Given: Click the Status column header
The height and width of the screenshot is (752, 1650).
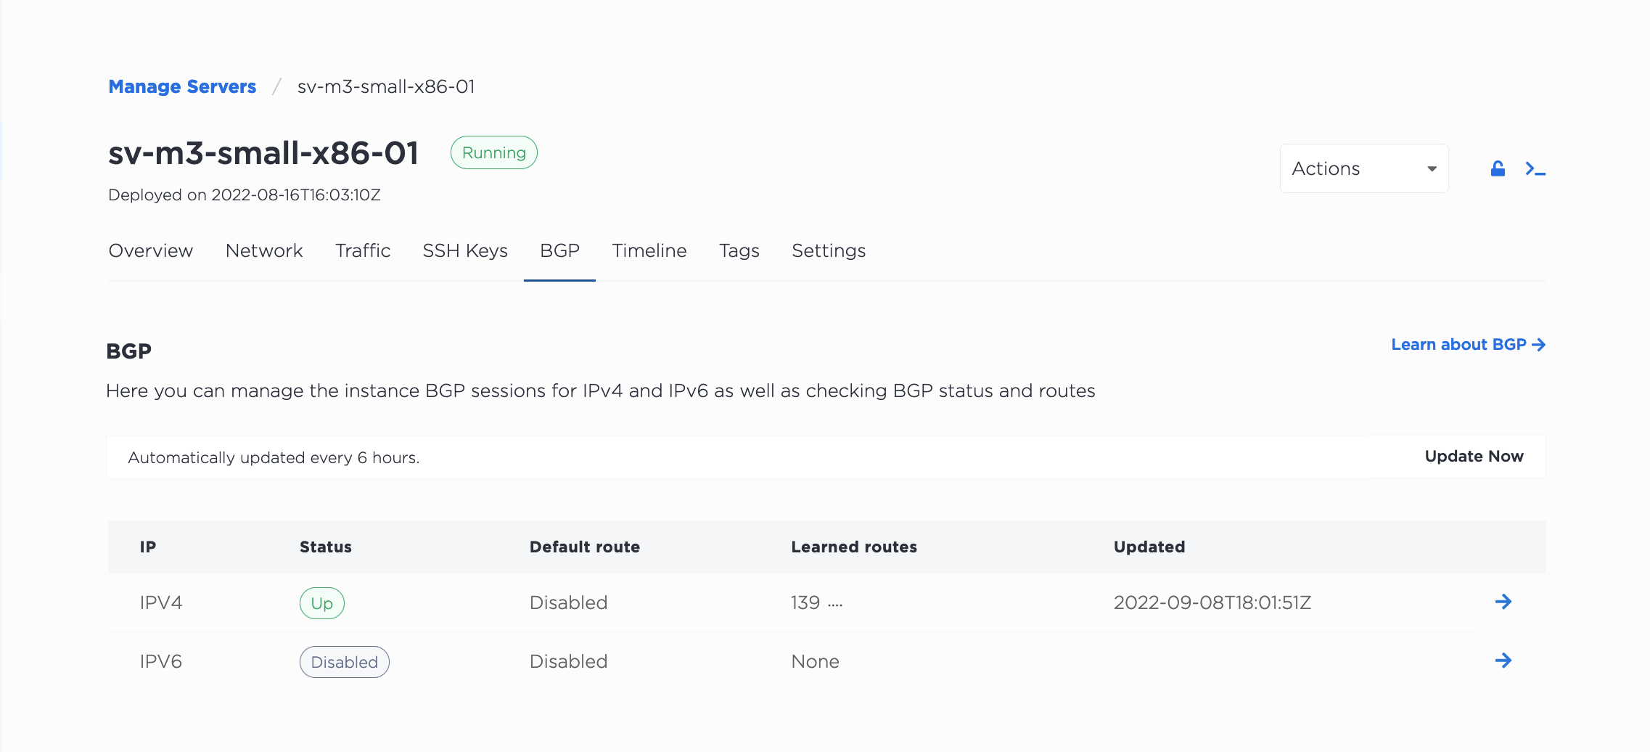Looking at the screenshot, I should pyautogui.click(x=326, y=547).
